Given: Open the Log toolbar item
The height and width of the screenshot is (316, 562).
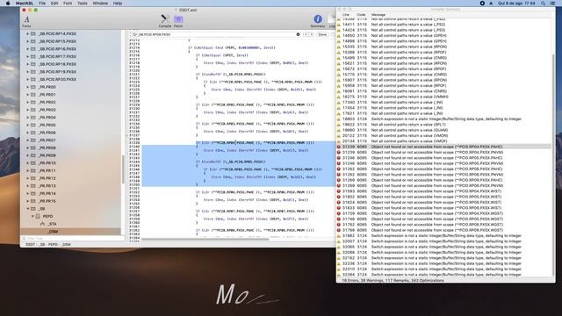Looking at the screenshot, I should [332, 21].
